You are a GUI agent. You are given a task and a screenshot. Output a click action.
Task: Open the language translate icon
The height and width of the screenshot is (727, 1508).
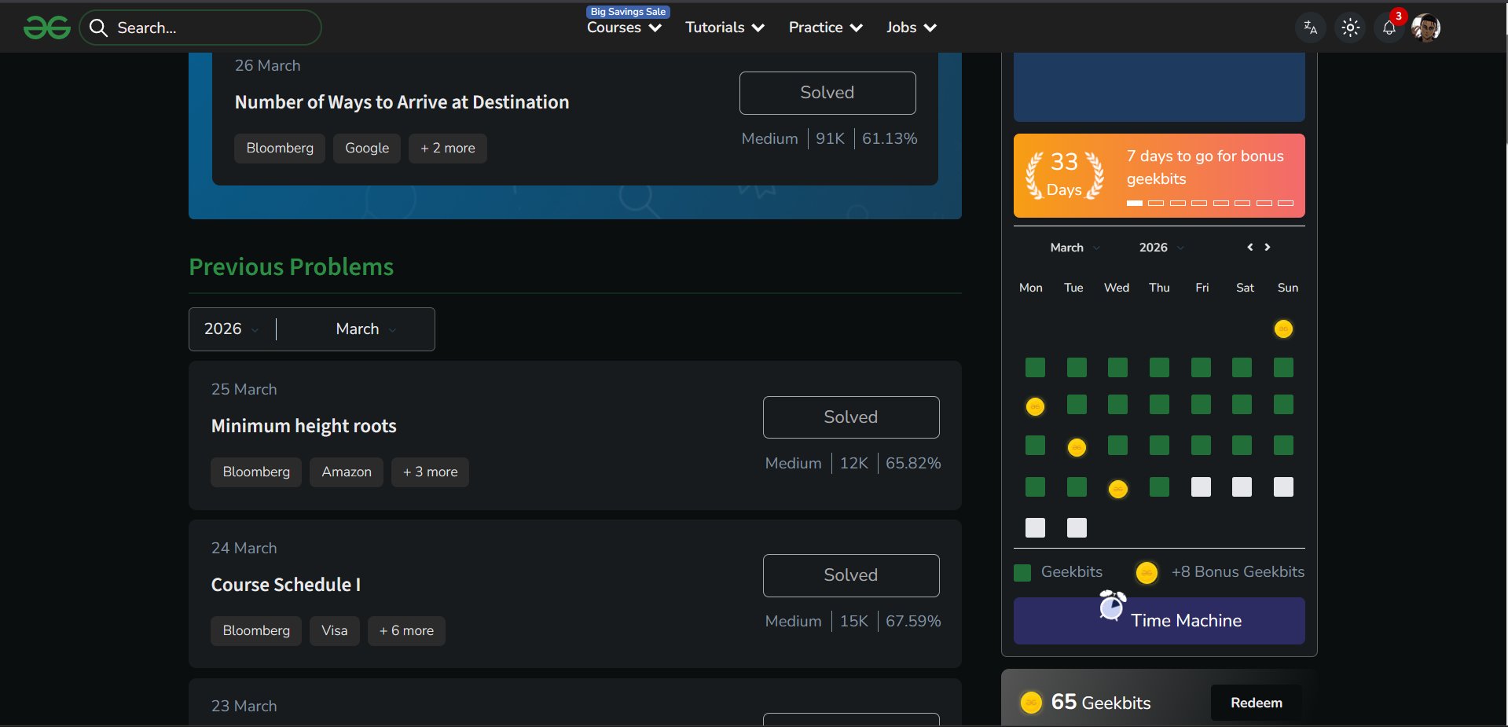pyautogui.click(x=1310, y=28)
